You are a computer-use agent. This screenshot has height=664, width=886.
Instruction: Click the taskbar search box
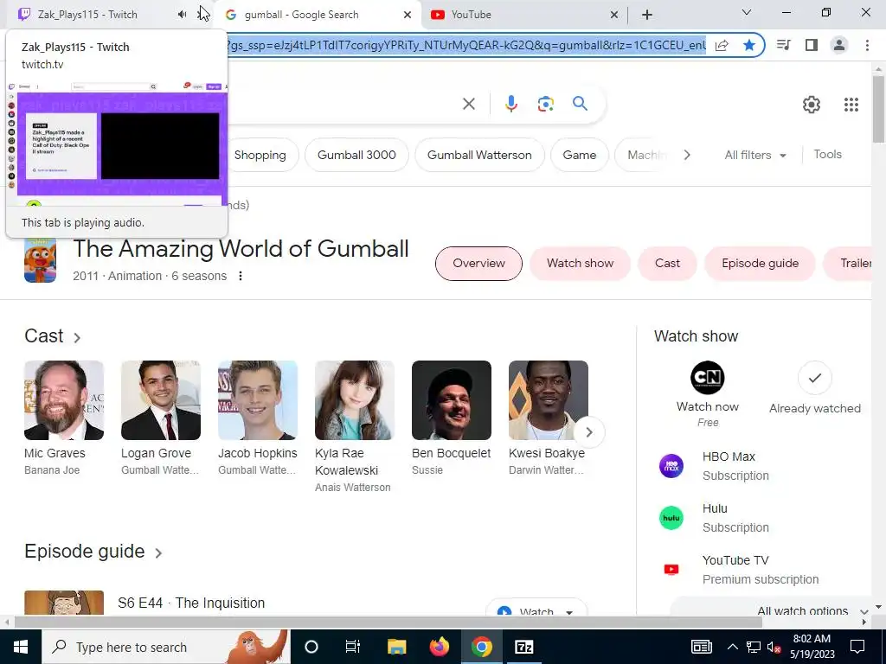tap(165, 647)
